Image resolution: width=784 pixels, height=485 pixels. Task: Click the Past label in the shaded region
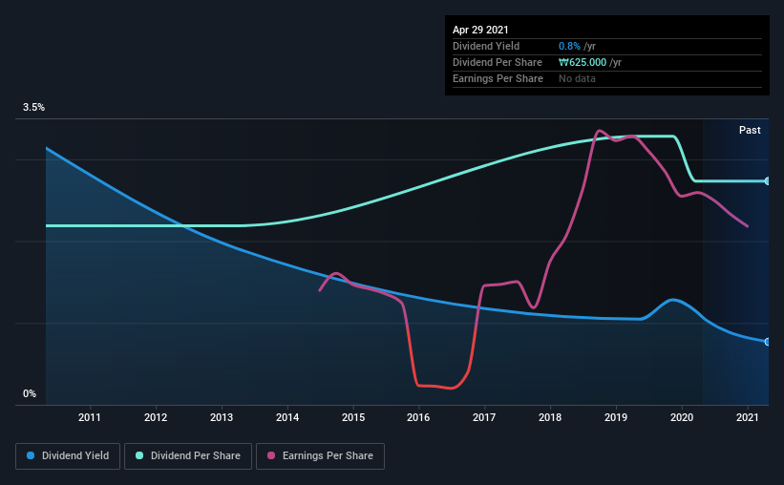click(750, 130)
